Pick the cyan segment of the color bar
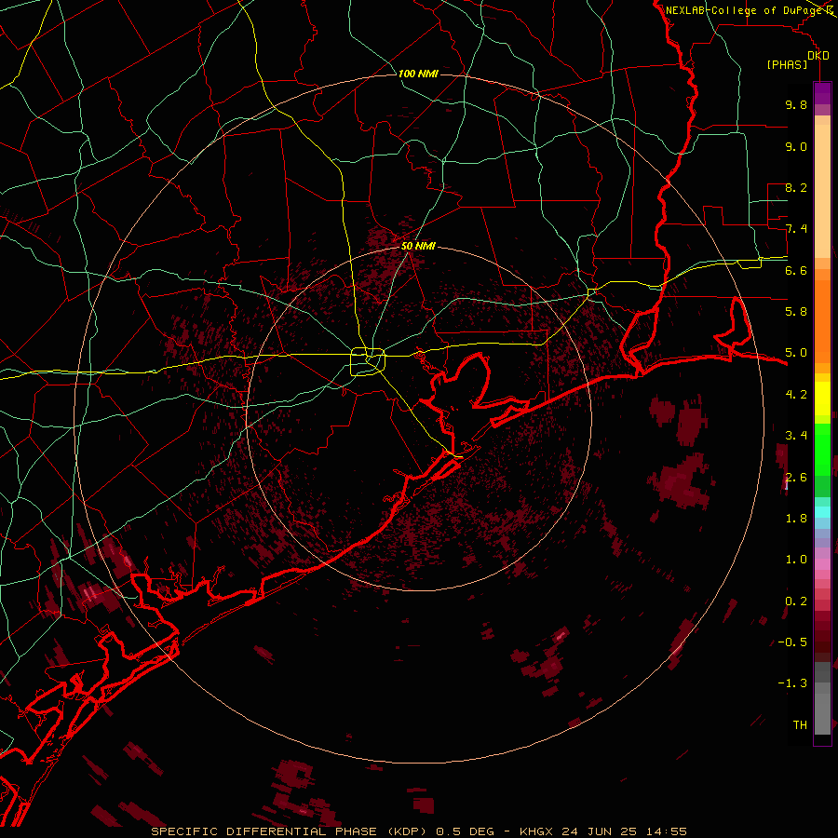Screen dimensions: 838x838 click(x=822, y=512)
